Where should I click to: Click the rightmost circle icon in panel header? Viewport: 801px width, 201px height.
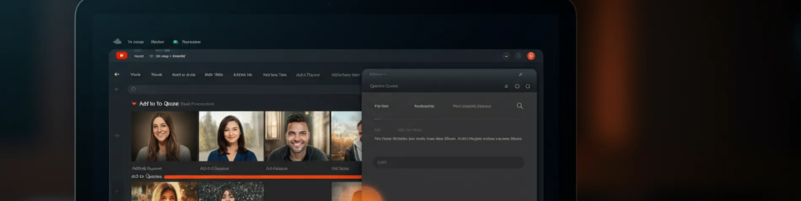coord(528,86)
